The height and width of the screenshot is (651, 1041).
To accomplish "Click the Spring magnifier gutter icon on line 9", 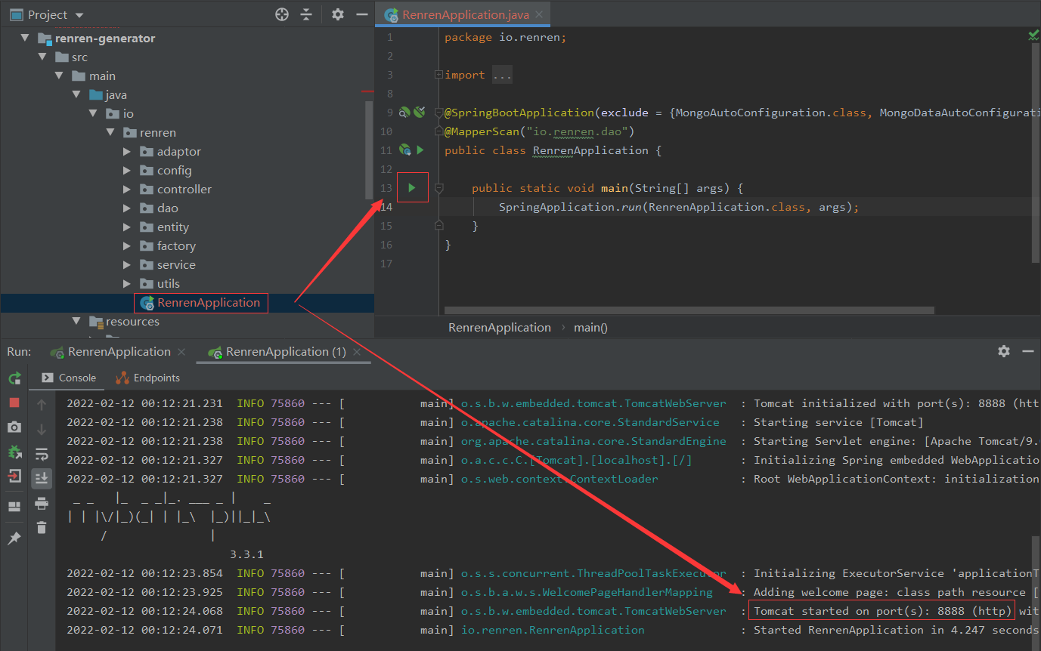I will click(x=404, y=113).
